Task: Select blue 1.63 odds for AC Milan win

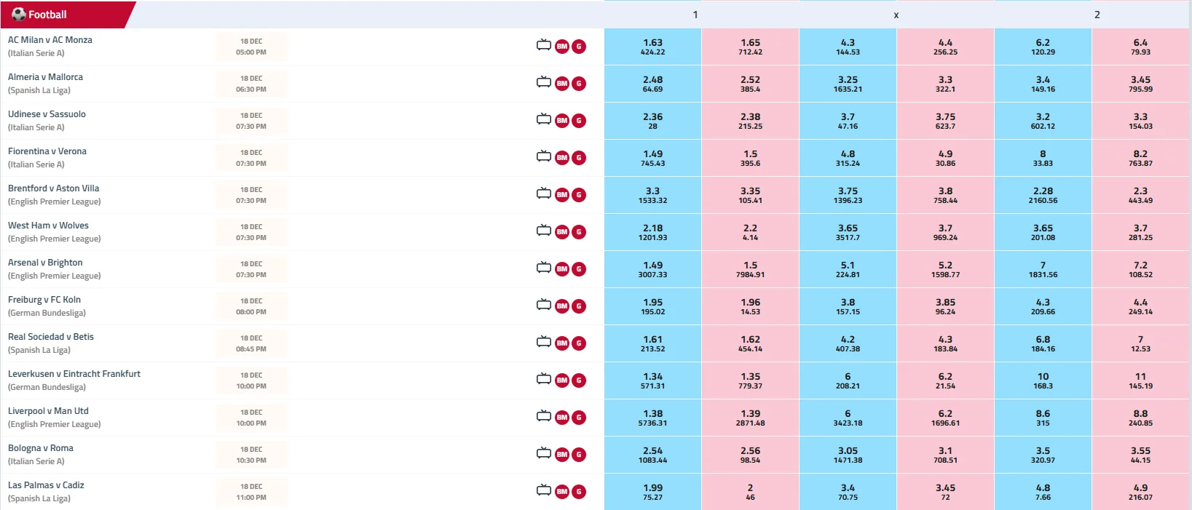Action: tap(652, 47)
